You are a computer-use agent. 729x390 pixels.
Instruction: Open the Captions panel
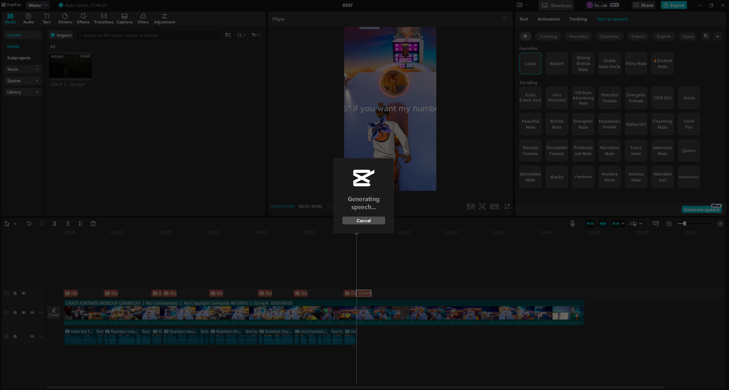click(x=125, y=18)
